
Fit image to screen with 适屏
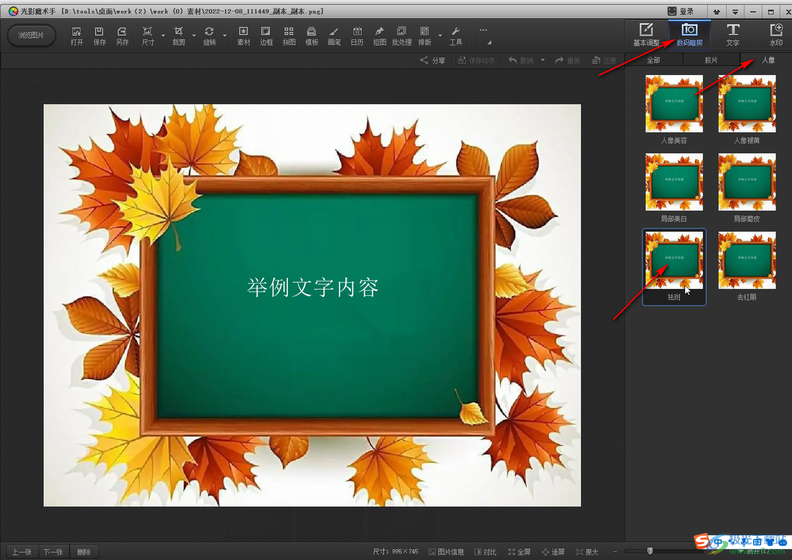pyautogui.click(x=553, y=552)
